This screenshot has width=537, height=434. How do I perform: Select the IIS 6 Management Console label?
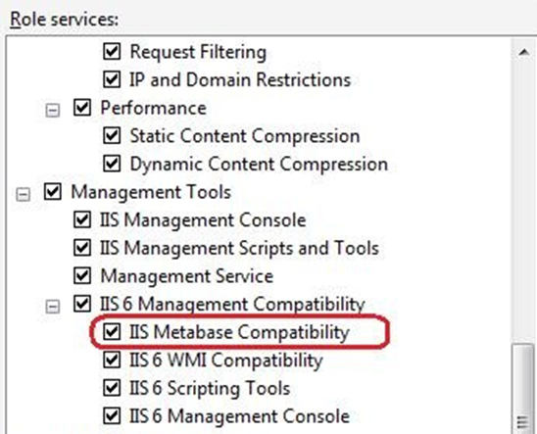click(239, 416)
